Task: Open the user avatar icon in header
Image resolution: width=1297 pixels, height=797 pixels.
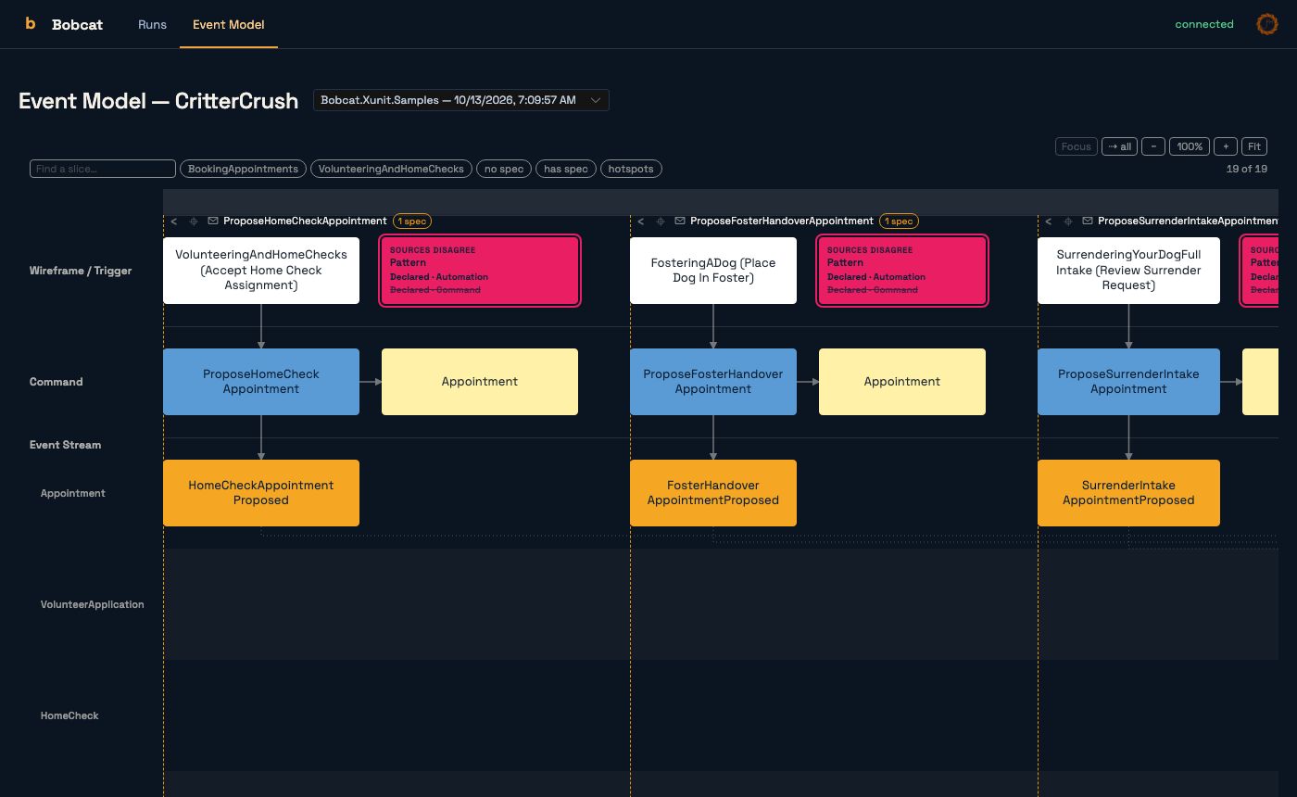Action: [x=1266, y=24]
